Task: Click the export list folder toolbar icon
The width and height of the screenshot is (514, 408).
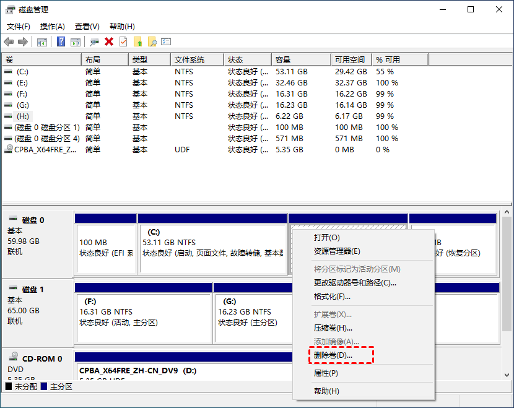Action: 139,41
